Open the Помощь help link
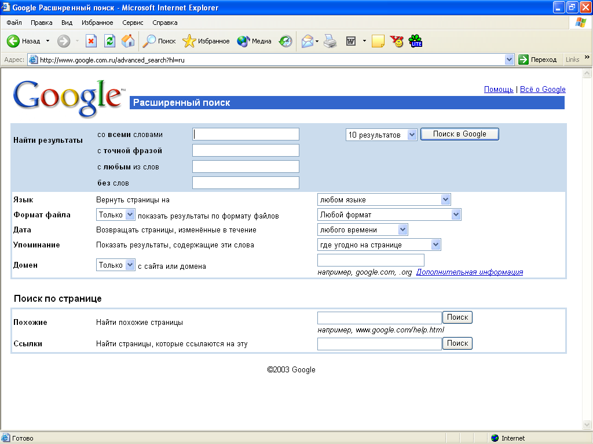The width and height of the screenshot is (593, 444). pos(499,90)
